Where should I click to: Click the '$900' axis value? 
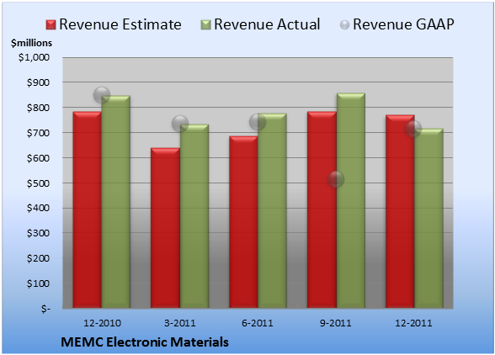38,82
